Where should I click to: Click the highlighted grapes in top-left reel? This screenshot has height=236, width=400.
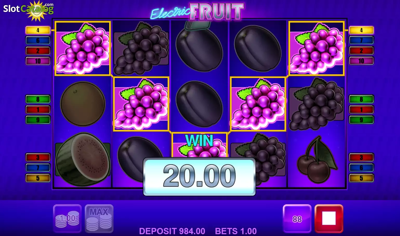point(83,48)
